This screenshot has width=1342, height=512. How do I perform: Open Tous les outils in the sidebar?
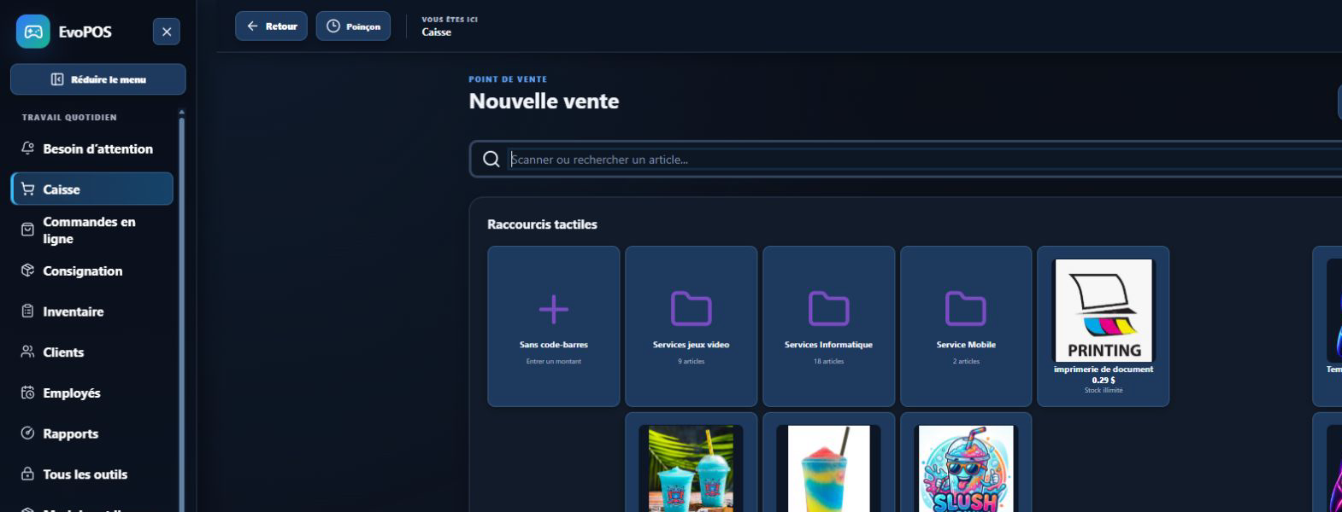(x=92, y=474)
